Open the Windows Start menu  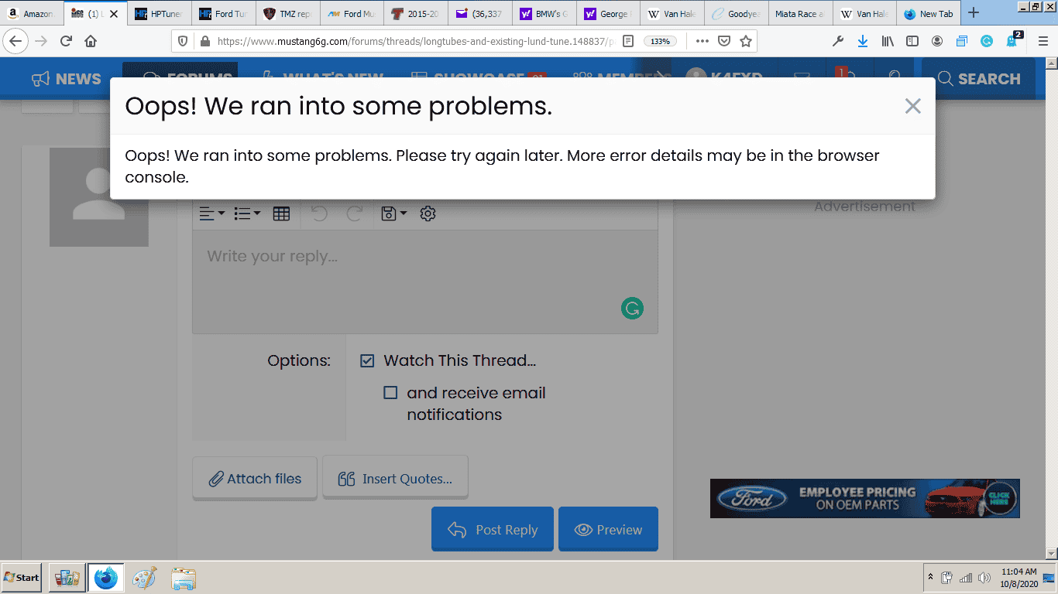point(22,578)
